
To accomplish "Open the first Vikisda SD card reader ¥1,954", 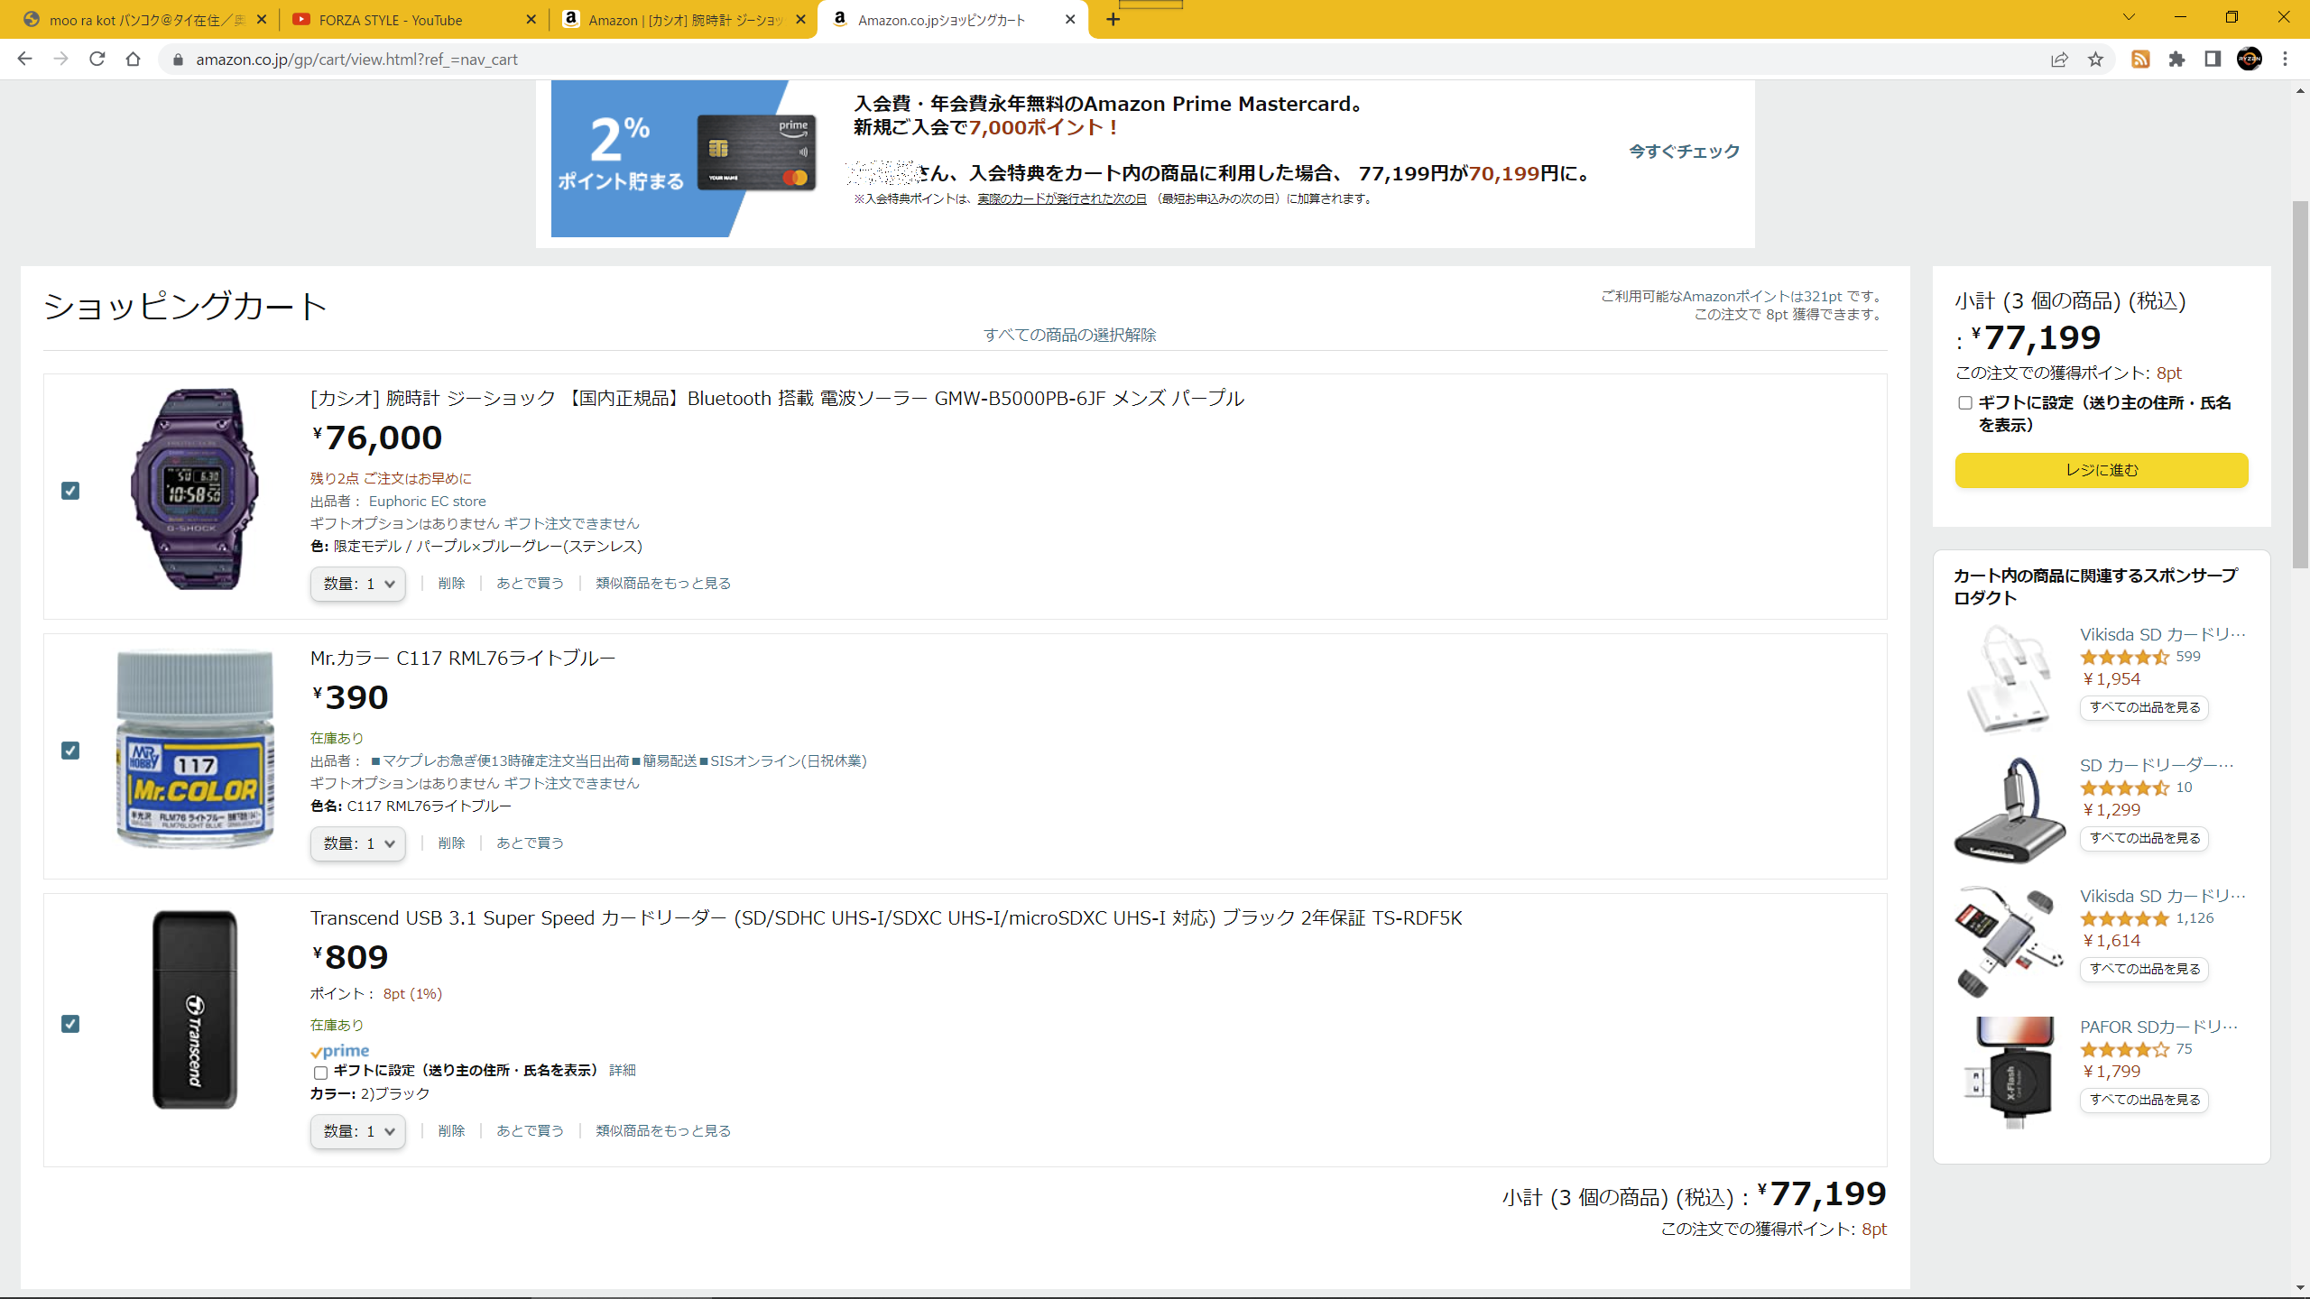I will point(2163,635).
